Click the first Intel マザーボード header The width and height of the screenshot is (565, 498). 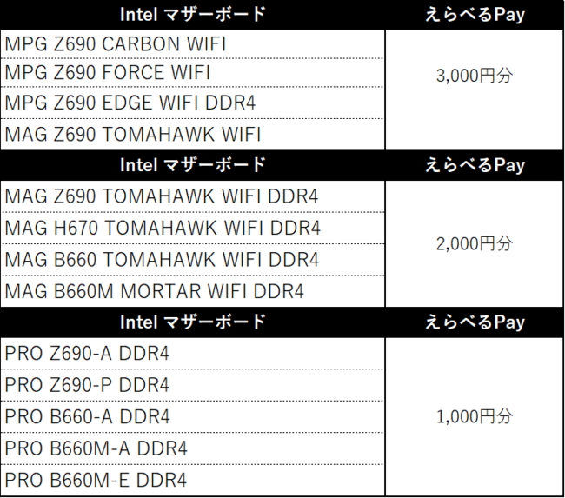192,15
